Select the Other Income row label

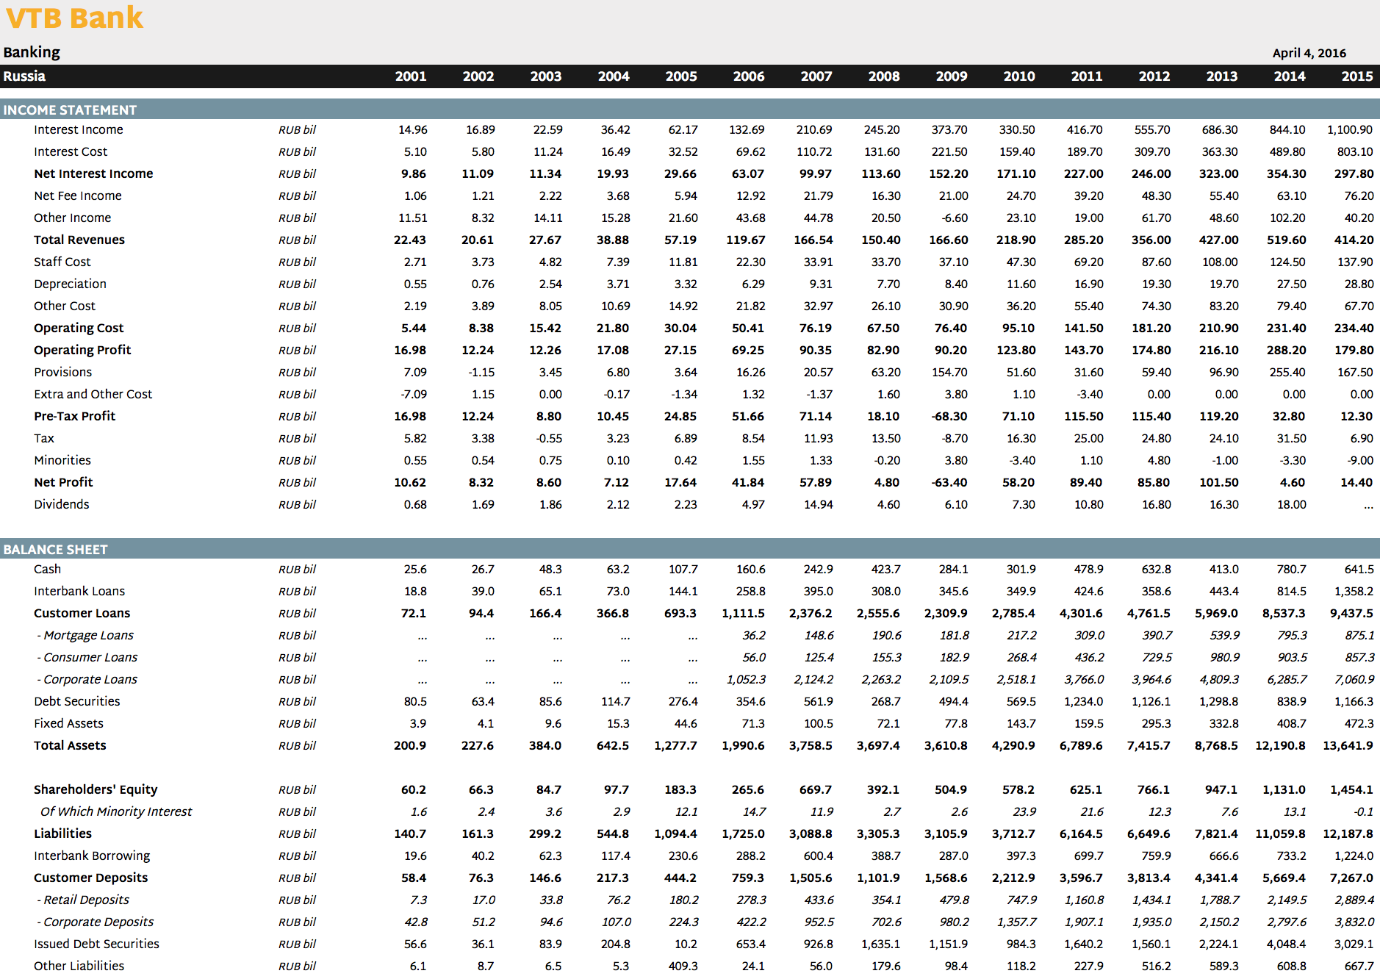72,218
